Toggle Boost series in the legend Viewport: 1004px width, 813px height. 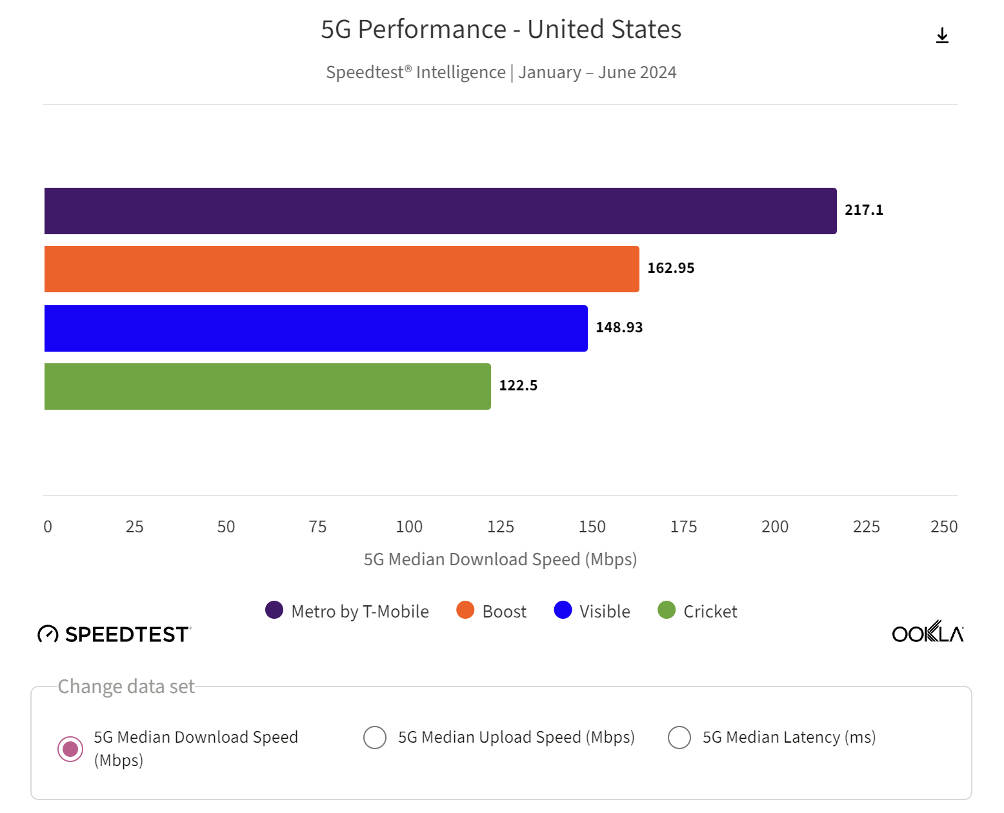(504, 610)
